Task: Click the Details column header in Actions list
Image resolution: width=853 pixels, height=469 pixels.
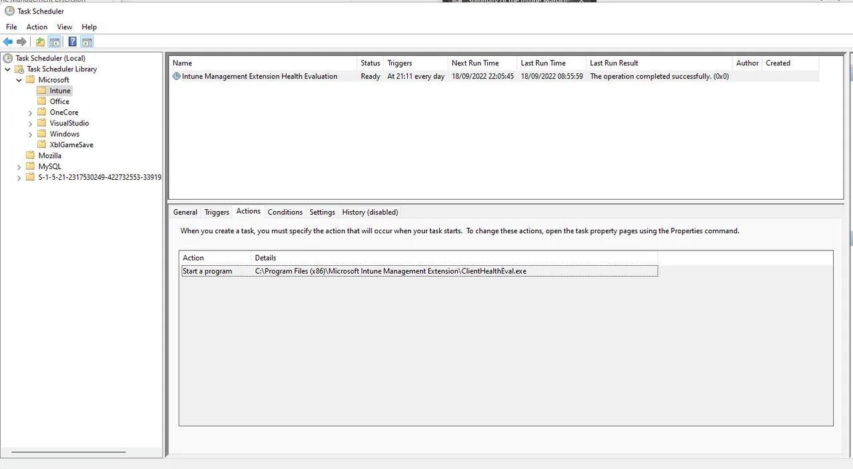Action: (x=454, y=258)
